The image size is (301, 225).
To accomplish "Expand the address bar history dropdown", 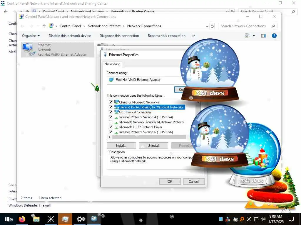I will click(x=207, y=26).
